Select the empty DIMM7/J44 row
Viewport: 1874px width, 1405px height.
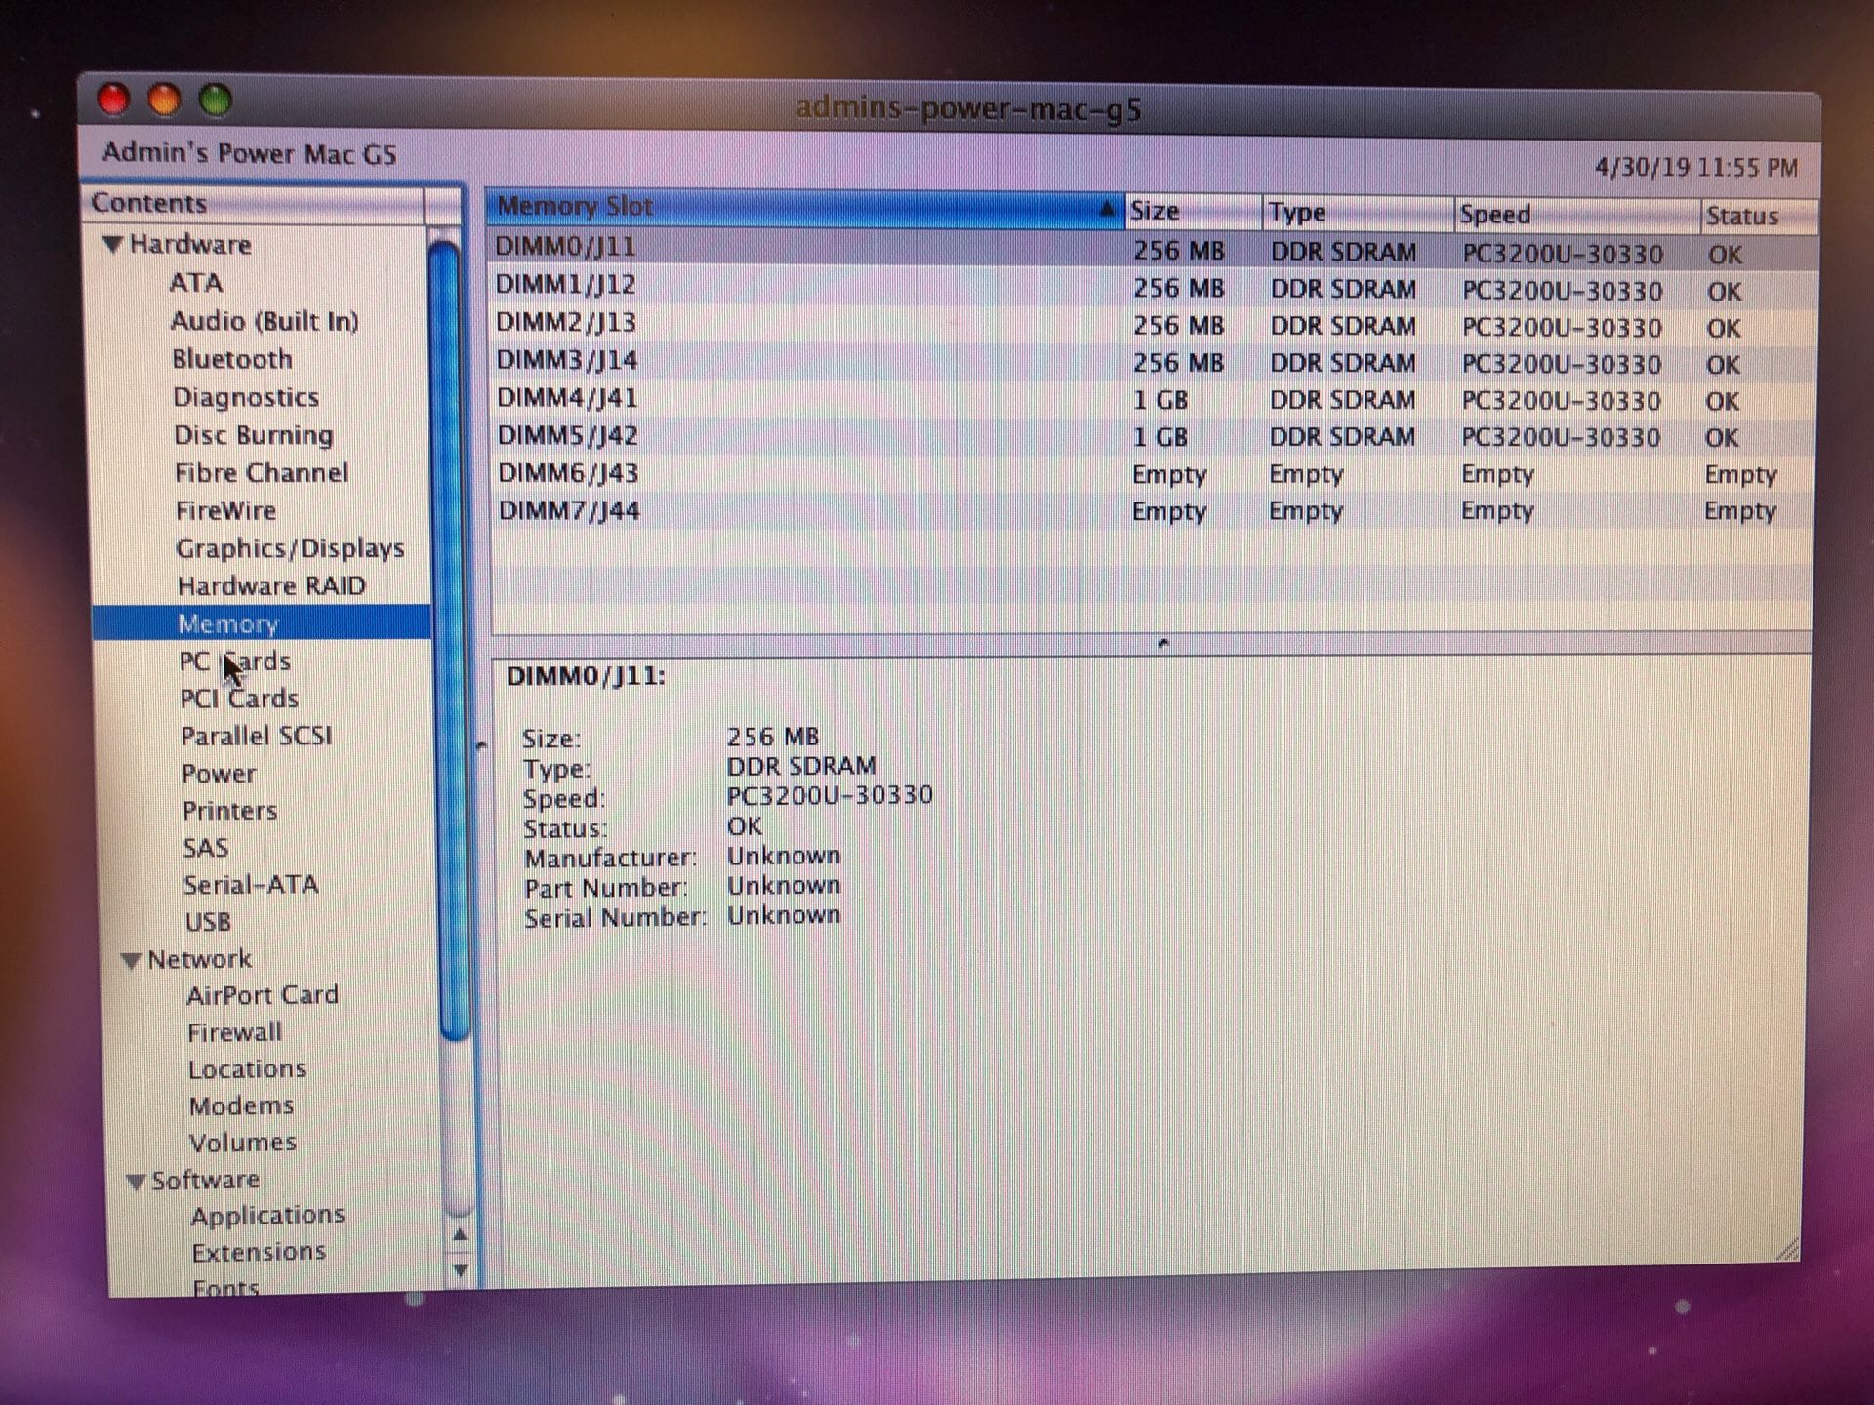1152,511
